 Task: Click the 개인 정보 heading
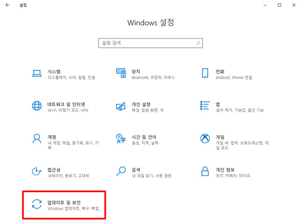[225, 170]
